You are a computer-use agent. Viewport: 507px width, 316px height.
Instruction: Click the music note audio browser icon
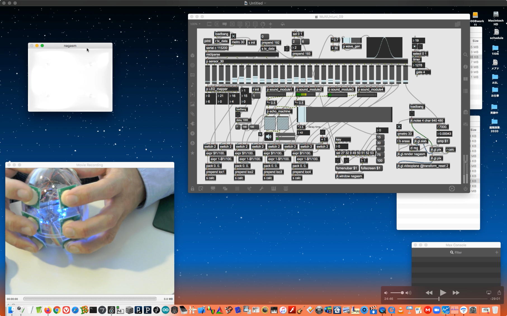192,85
